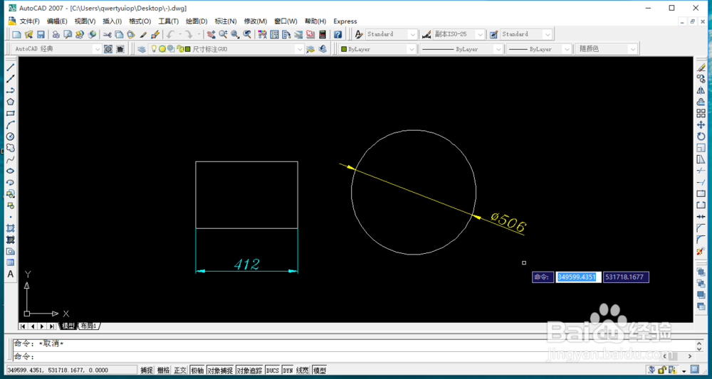Toggle 栅格 grid display

coord(163,370)
